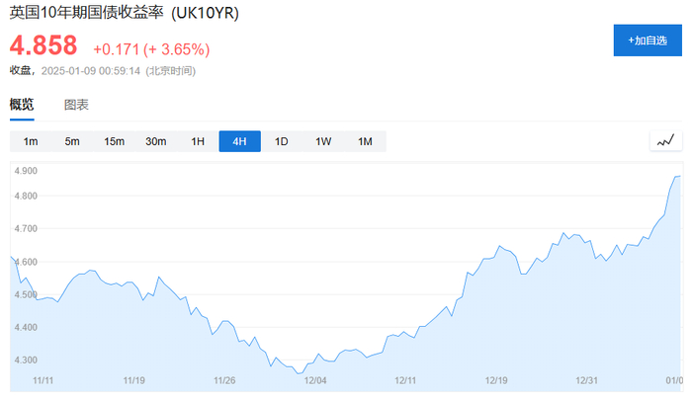Screen dimensions: 692x402
Task: Select the 5m timeframe
Action: [x=72, y=141]
